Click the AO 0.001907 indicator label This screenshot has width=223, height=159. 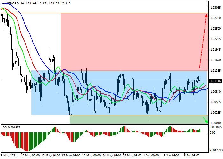[x=11, y=128]
